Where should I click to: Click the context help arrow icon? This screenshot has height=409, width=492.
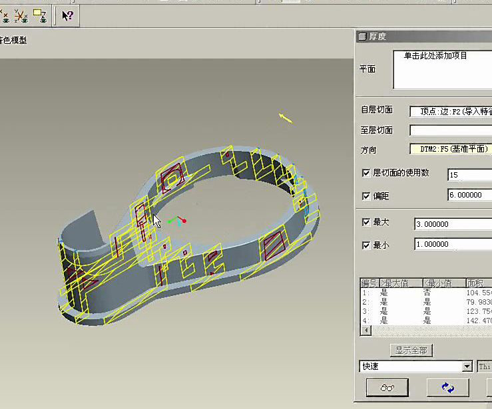[x=67, y=15]
